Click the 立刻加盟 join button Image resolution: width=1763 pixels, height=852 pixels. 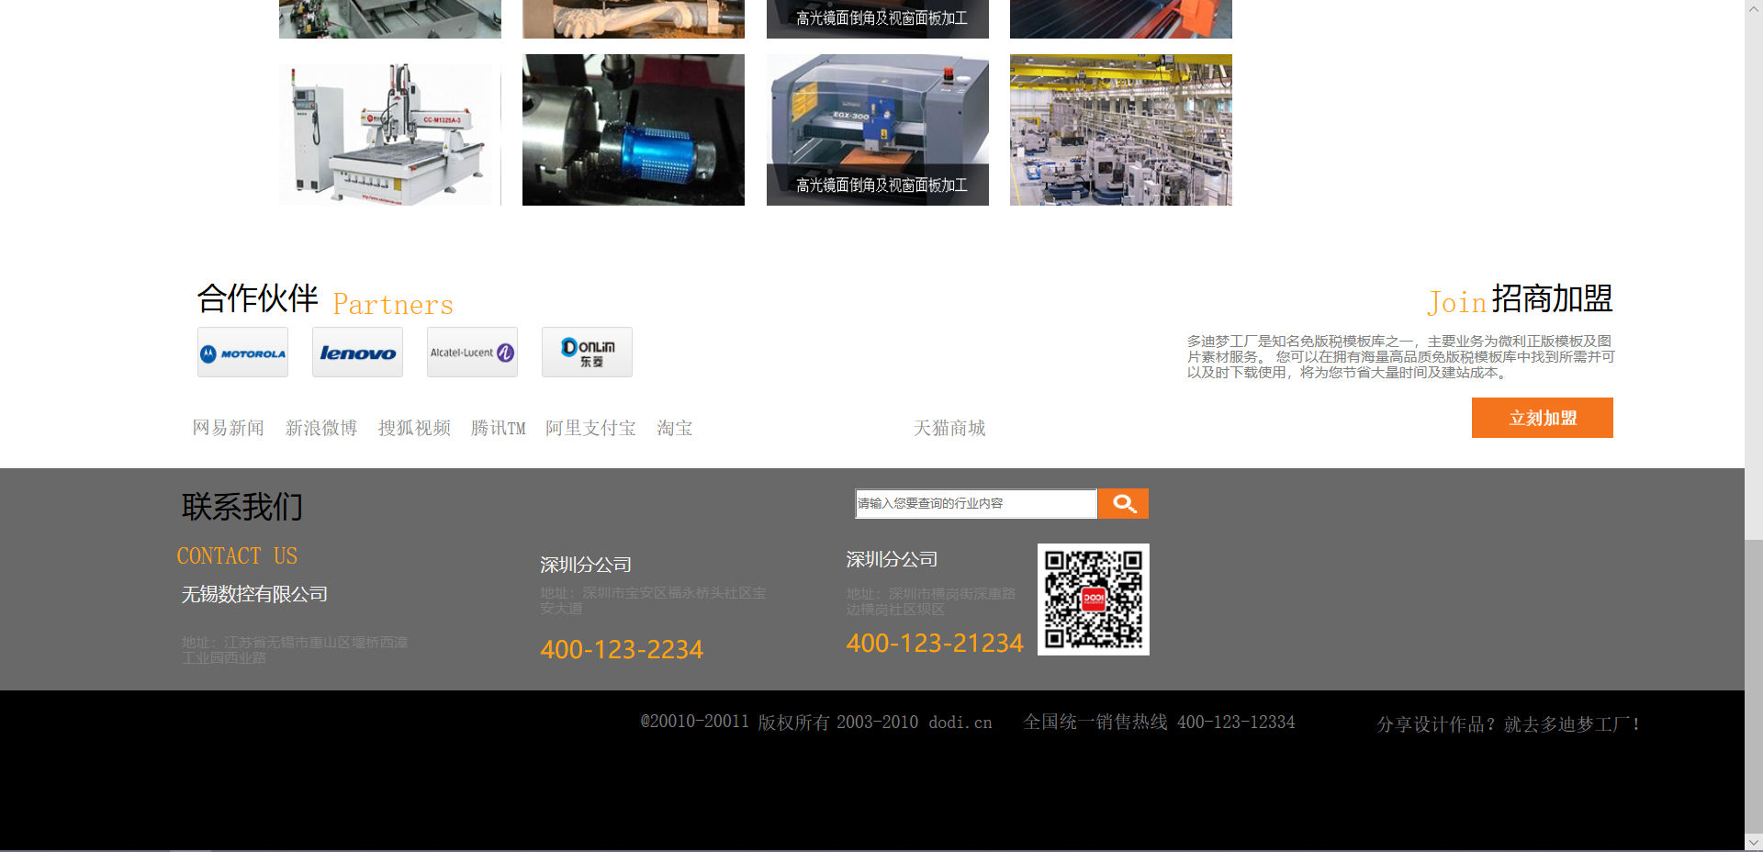click(1542, 418)
